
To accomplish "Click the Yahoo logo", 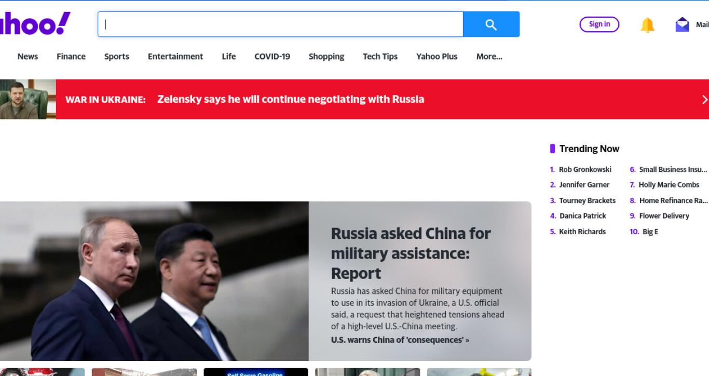I will 35,24.
